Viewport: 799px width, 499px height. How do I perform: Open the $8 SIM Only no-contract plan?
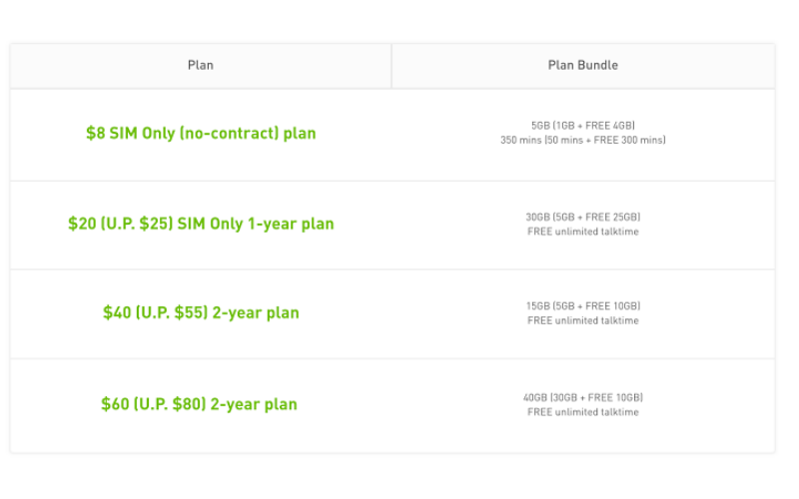[201, 134]
